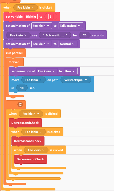Open the Neutral animation dropdown

tap(68, 44)
